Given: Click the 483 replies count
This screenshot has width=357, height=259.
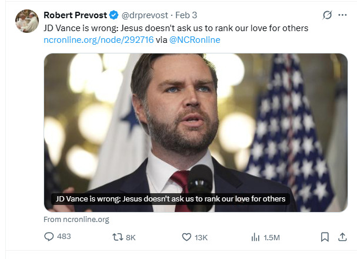Looking at the screenshot, I should (64, 237).
